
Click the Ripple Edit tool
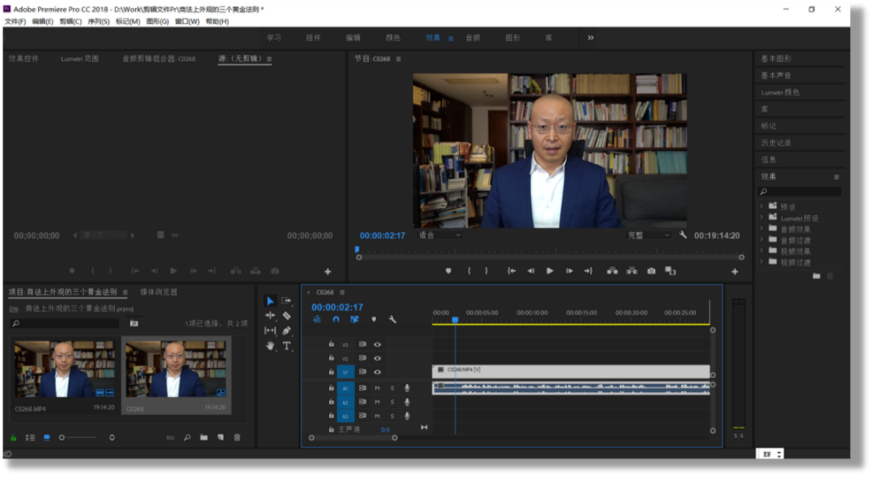pyautogui.click(x=270, y=315)
